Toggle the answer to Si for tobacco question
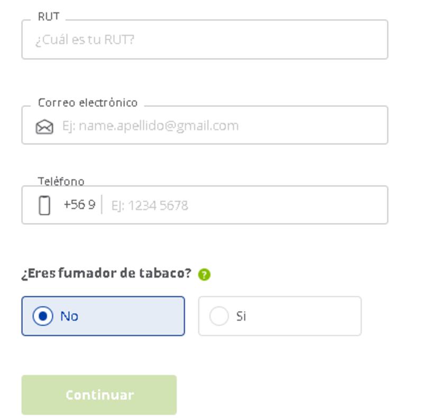This screenshot has height=418, width=423. coord(279,316)
